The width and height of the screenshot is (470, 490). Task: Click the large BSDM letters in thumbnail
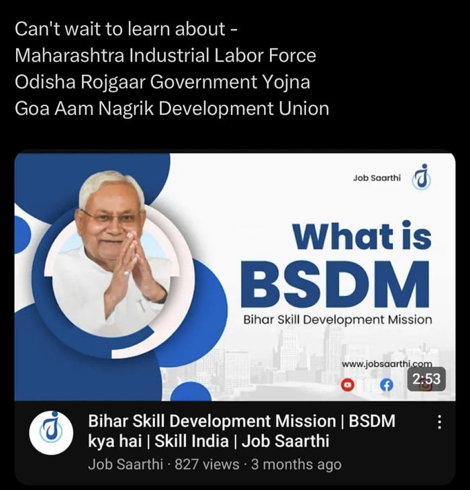[335, 285]
